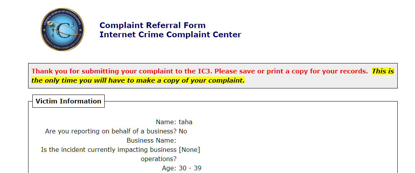415x173 pixels.
Task: Click the Internet Crime Complaint Center title
Action: [x=170, y=35]
